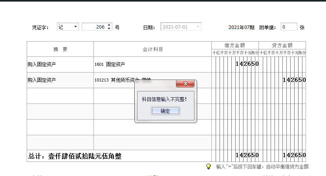The height and width of the screenshot is (176, 326).
Task: Expand the 日期 date dropdown arrow
Action: pyautogui.click(x=198, y=27)
